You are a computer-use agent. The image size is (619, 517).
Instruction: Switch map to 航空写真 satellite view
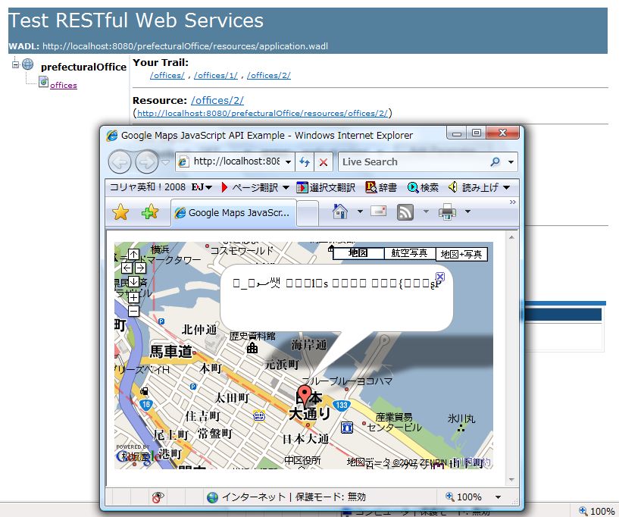point(410,253)
